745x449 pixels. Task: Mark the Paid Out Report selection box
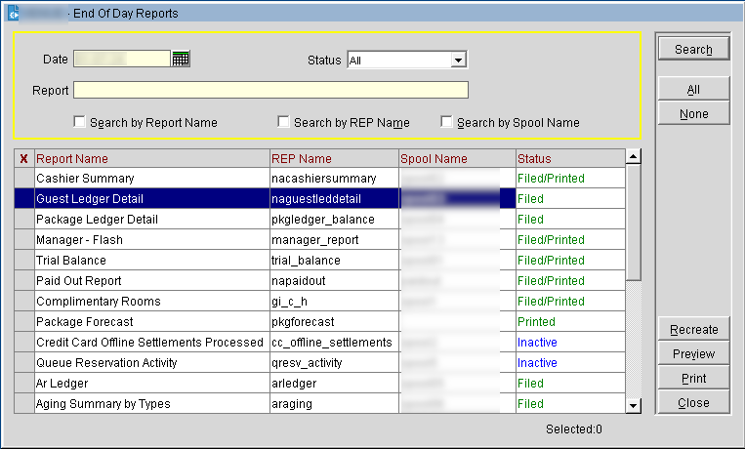(x=24, y=280)
